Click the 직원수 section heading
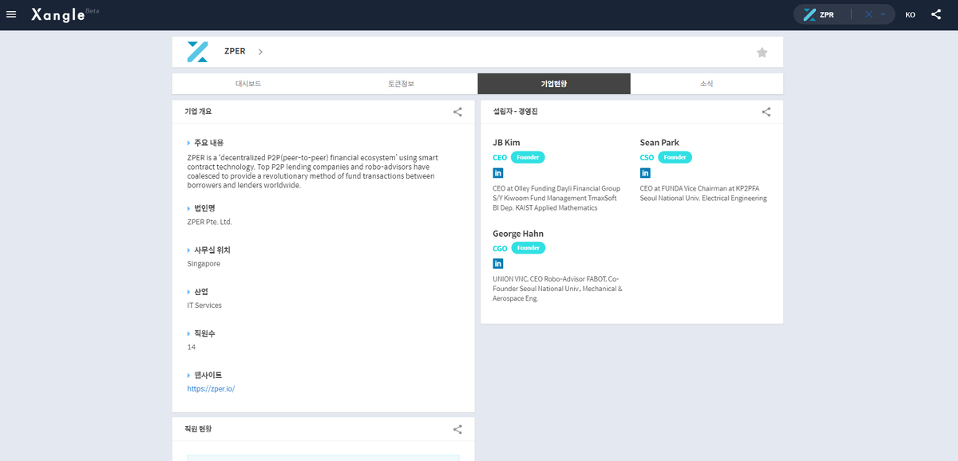This screenshot has height=461, width=958. pos(204,333)
